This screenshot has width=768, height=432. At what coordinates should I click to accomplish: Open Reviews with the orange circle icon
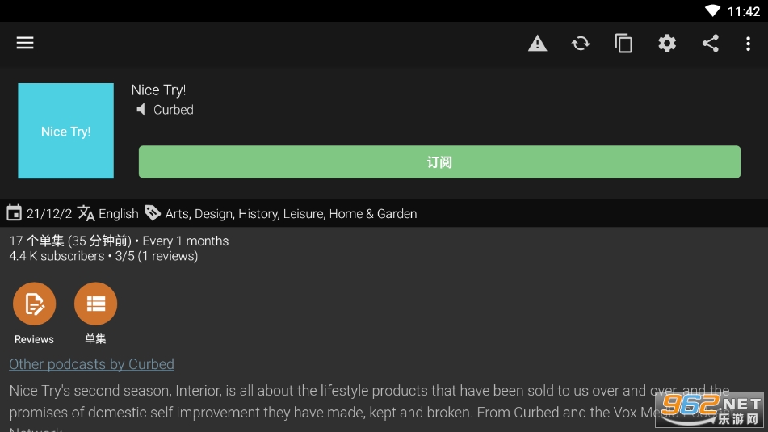[34, 304]
